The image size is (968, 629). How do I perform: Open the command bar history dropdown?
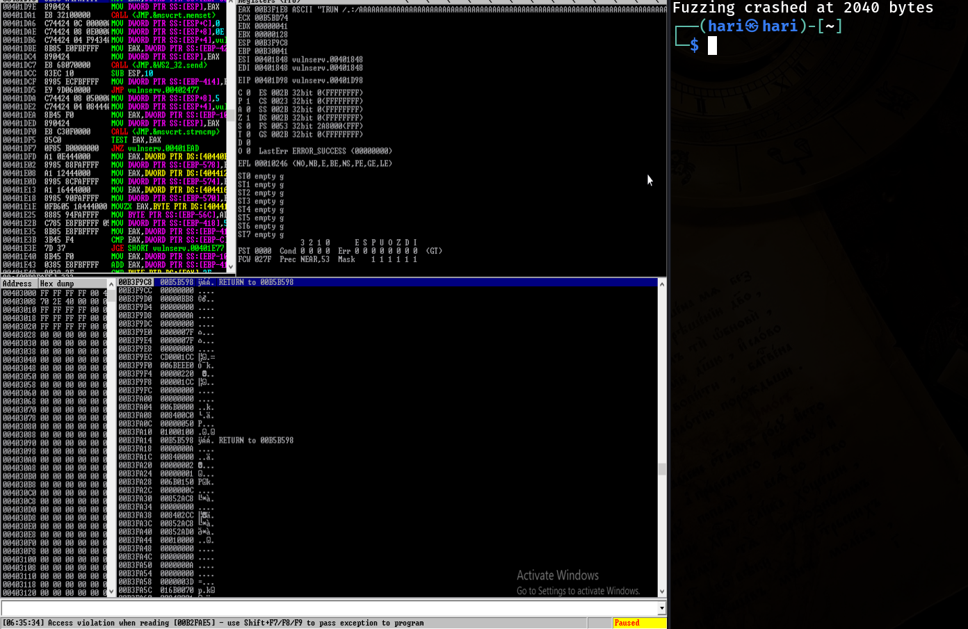click(x=661, y=608)
